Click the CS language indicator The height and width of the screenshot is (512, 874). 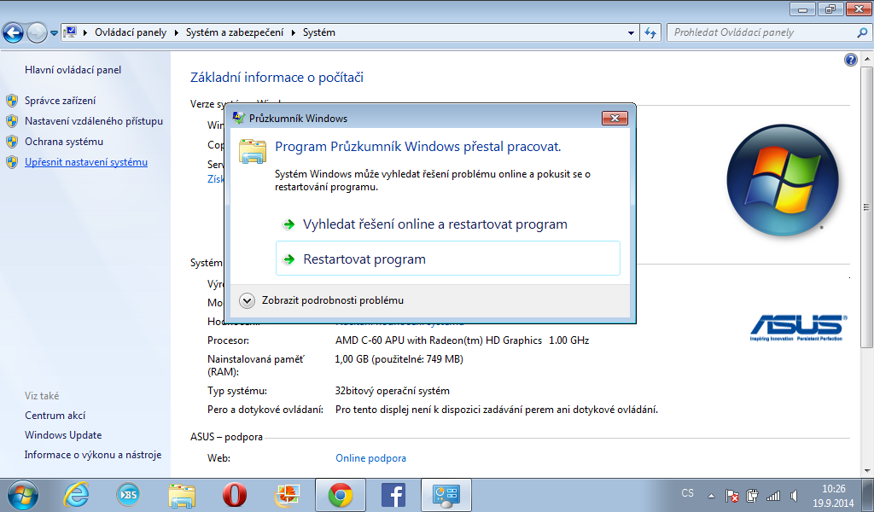(x=688, y=493)
